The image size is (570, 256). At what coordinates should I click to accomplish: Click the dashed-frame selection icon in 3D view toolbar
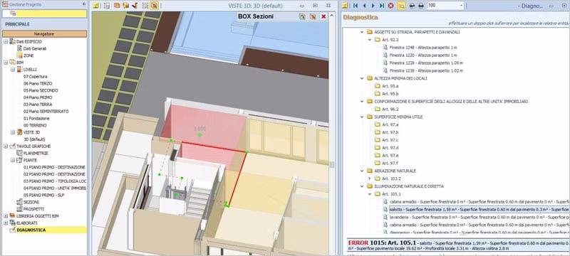(x=145, y=6)
